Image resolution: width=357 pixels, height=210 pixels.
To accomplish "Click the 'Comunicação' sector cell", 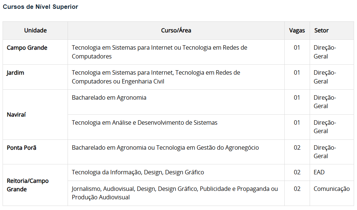I will point(331,189).
